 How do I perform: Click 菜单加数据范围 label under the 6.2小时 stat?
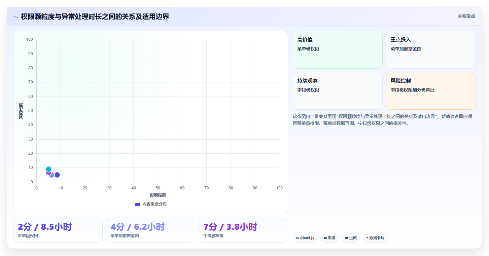pos(125,236)
